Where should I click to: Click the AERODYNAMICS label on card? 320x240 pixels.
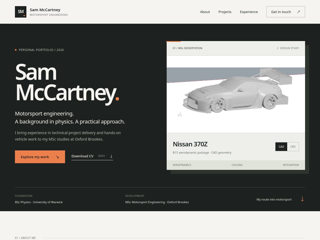tap(182, 165)
